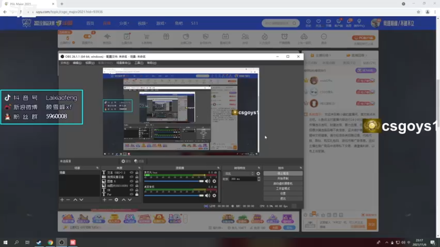This screenshot has height=247, width=440.
Task: Toggle visibility of the SK text source
Action: (131, 190)
